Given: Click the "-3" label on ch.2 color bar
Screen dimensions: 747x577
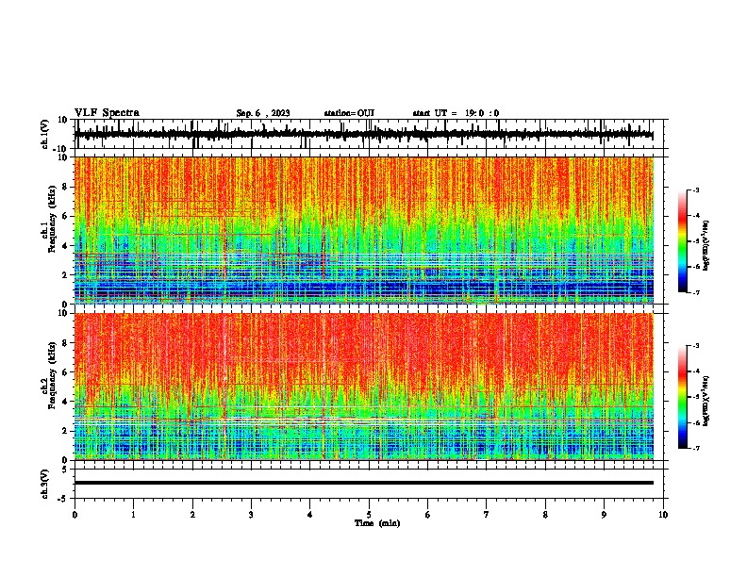Looking at the screenshot, I should (x=696, y=346).
